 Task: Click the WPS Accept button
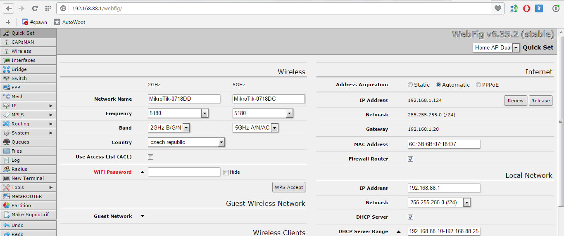[289, 187]
